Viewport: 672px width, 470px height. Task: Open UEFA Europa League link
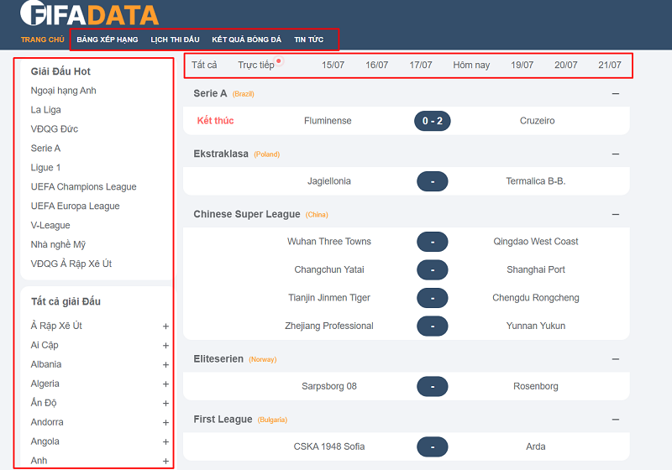(75, 206)
